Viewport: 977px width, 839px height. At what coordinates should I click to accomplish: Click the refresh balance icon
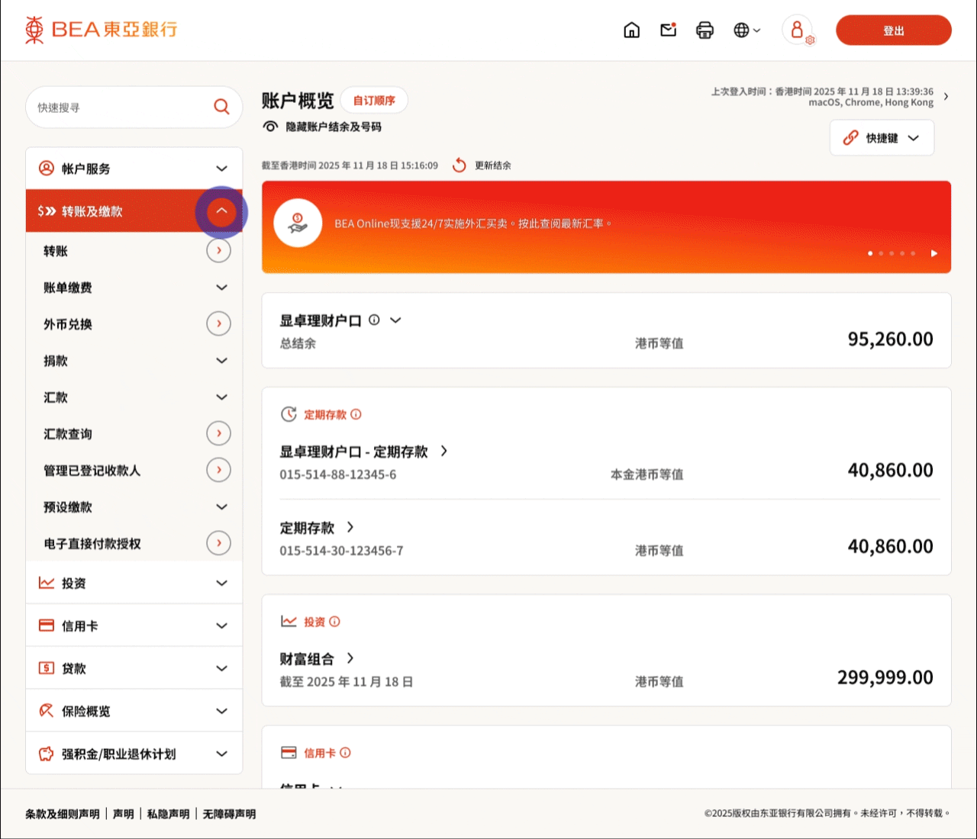(459, 166)
